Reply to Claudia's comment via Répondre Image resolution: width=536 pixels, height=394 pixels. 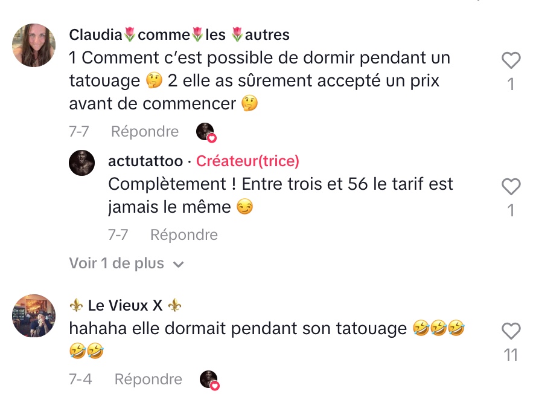pos(145,132)
